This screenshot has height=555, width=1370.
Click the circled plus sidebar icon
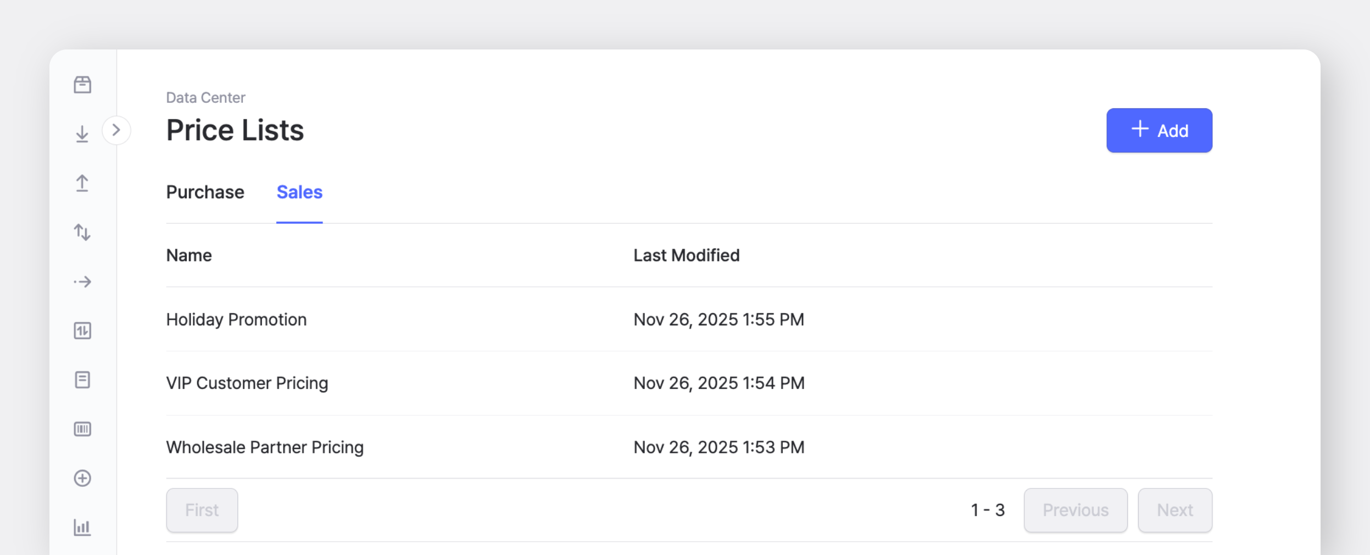(82, 478)
